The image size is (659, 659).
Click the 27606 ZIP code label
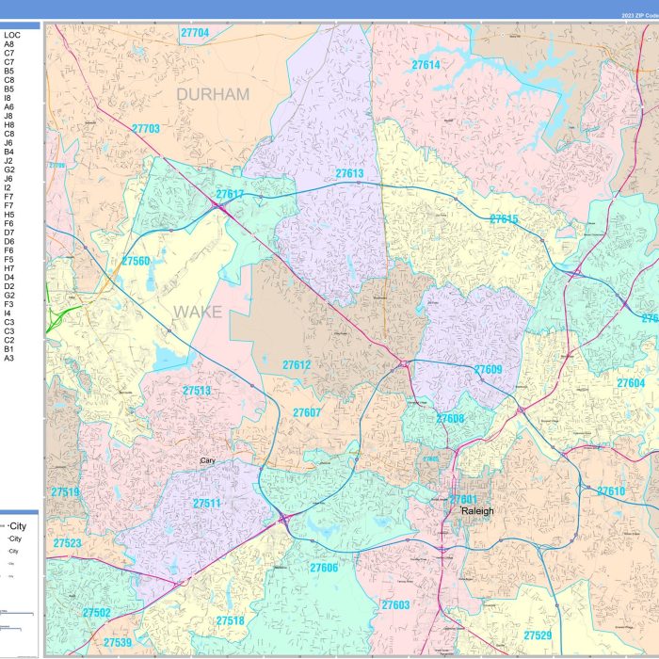pyautogui.click(x=324, y=568)
